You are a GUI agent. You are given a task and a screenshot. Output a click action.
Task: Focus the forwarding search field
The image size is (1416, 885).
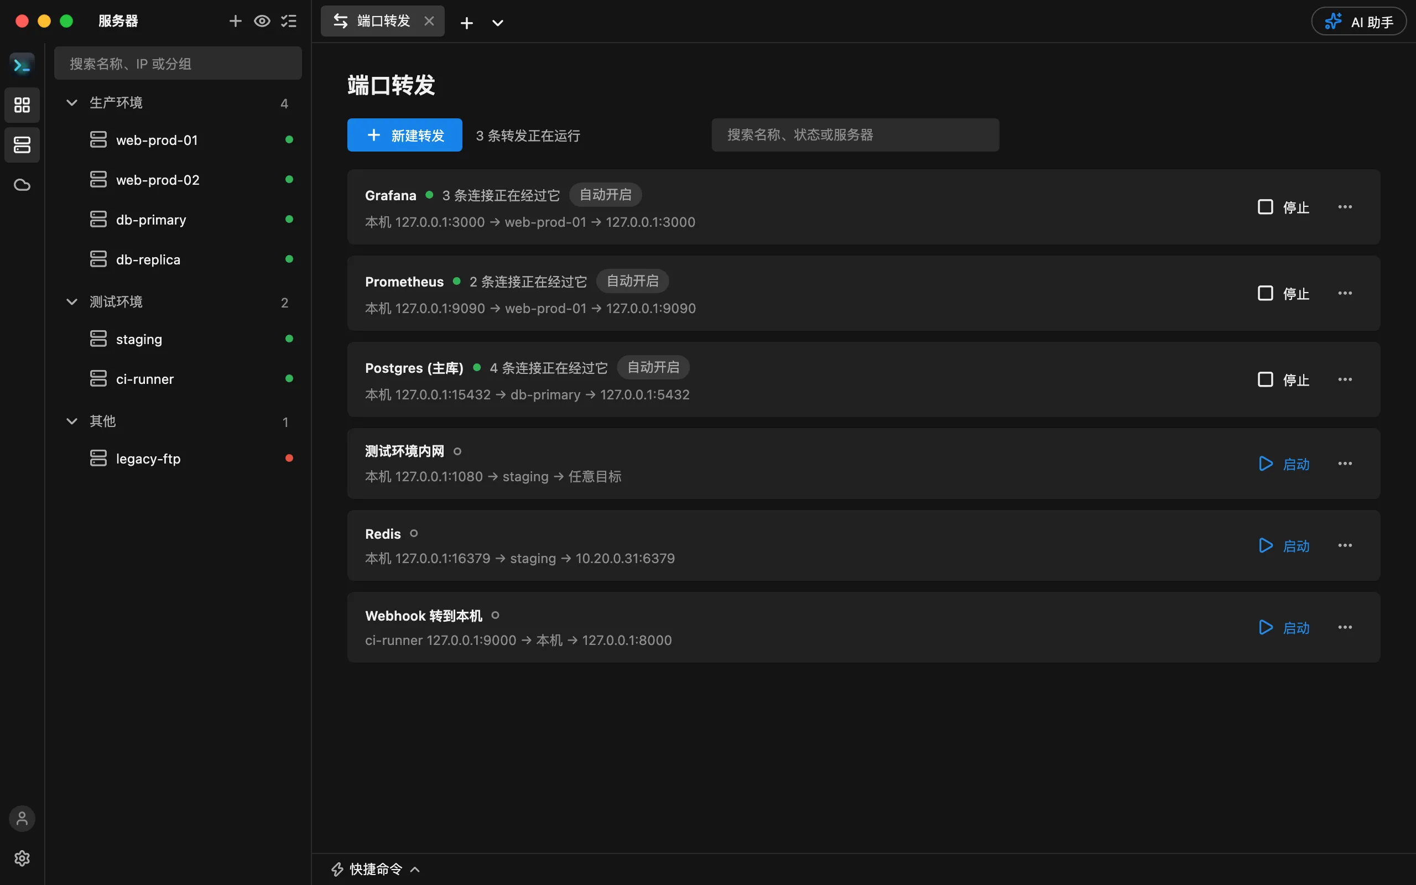click(x=855, y=135)
